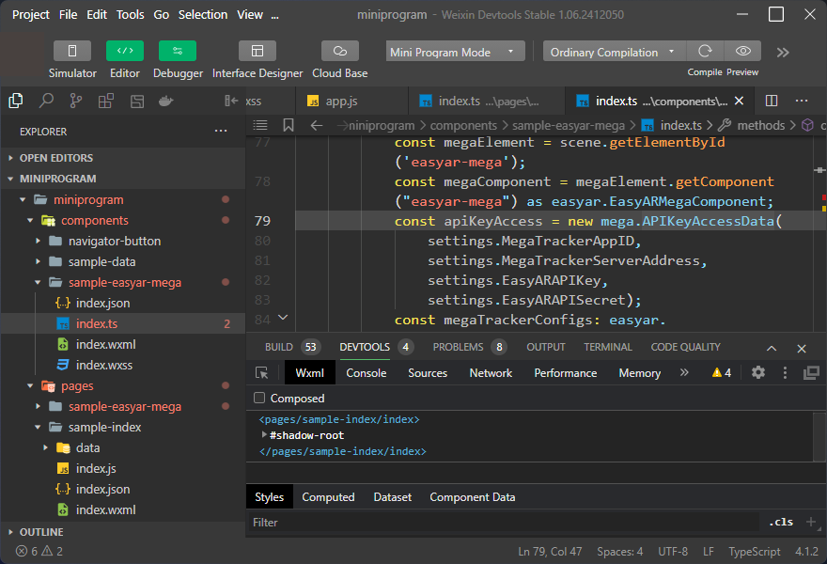Image resolution: width=827 pixels, height=564 pixels.
Task: Enable the Composed checkbox
Action: pyautogui.click(x=260, y=399)
